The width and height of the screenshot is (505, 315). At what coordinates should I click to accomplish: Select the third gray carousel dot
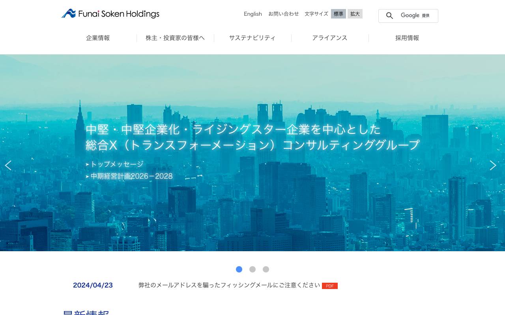pyautogui.click(x=266, y=269)
